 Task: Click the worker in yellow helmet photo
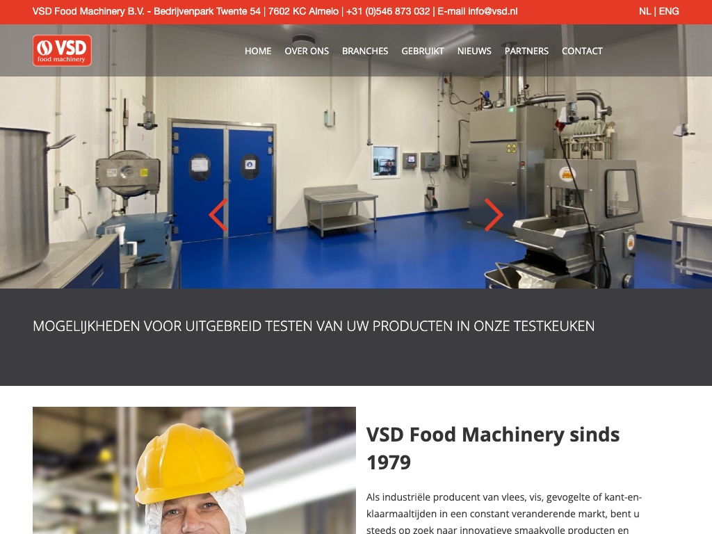point(195,471)
